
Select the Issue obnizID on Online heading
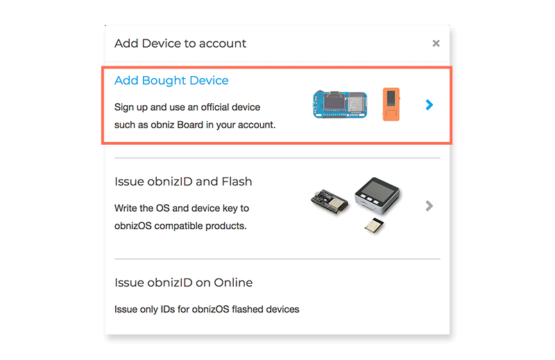pyautogui.click(x=183, y=282)
